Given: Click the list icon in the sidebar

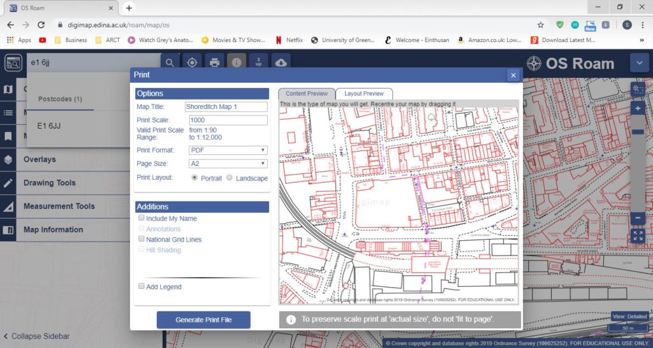Looking at the screenshot, I should tap(8, 112).
